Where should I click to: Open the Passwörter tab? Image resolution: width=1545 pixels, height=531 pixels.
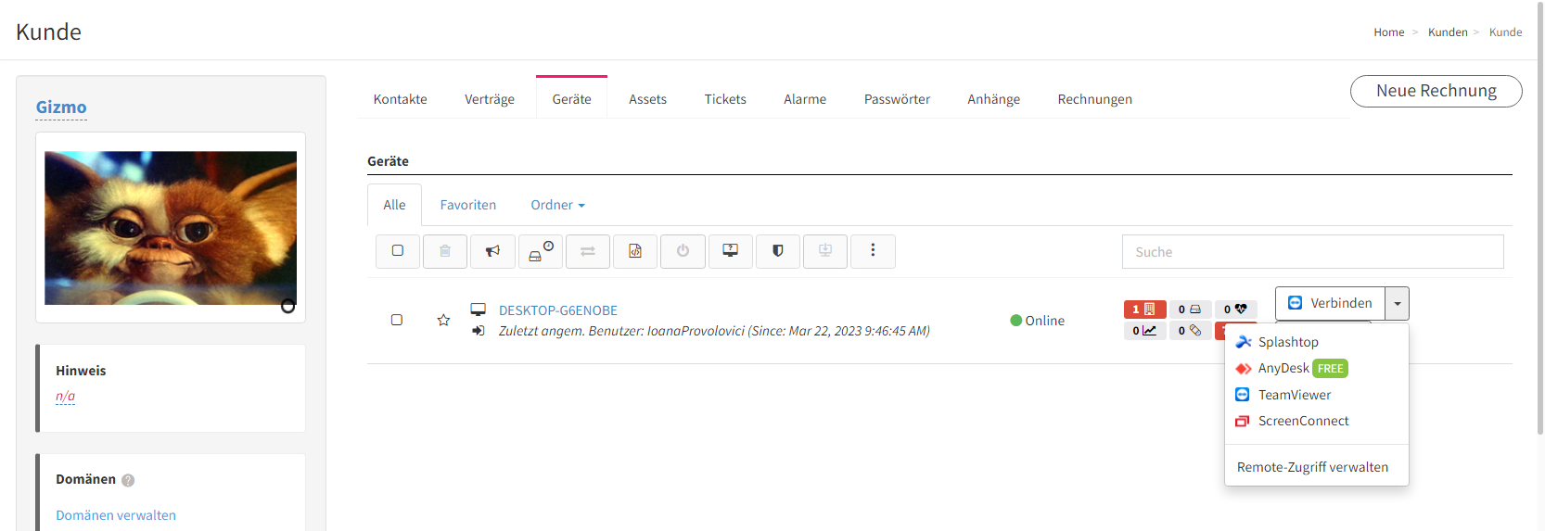click(x=897, y=99)
